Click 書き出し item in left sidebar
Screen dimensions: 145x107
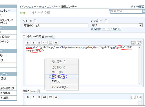pyautogui.click(x=8, y=88)
